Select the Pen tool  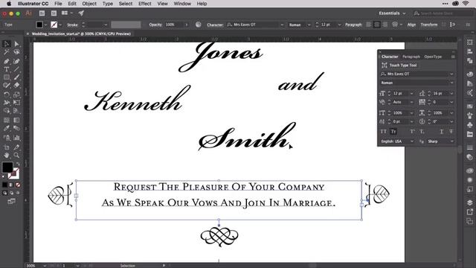coord(7,61)
